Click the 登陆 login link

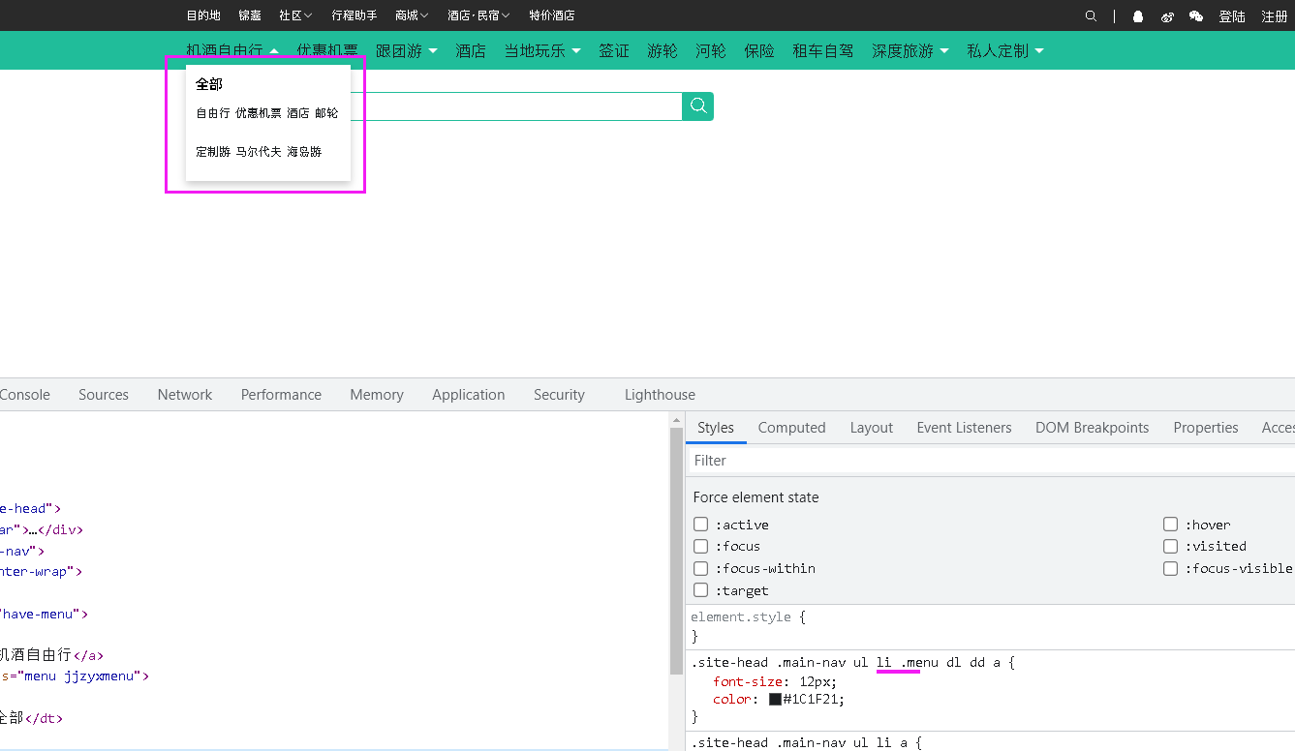tap(1232, 16)
